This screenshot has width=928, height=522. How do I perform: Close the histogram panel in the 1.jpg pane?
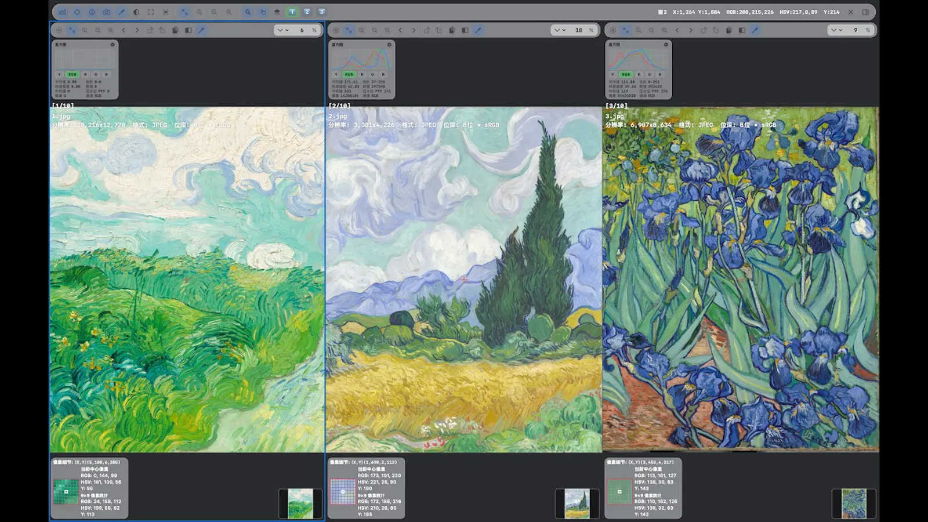(x=113, y=45)
